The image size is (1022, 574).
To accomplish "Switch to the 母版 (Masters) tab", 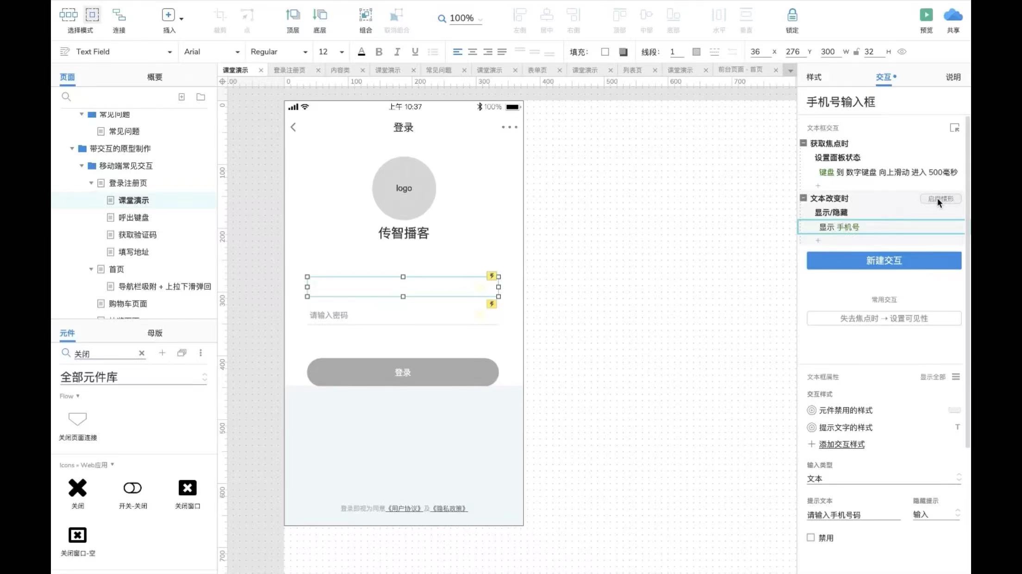I will click(155, 333).
